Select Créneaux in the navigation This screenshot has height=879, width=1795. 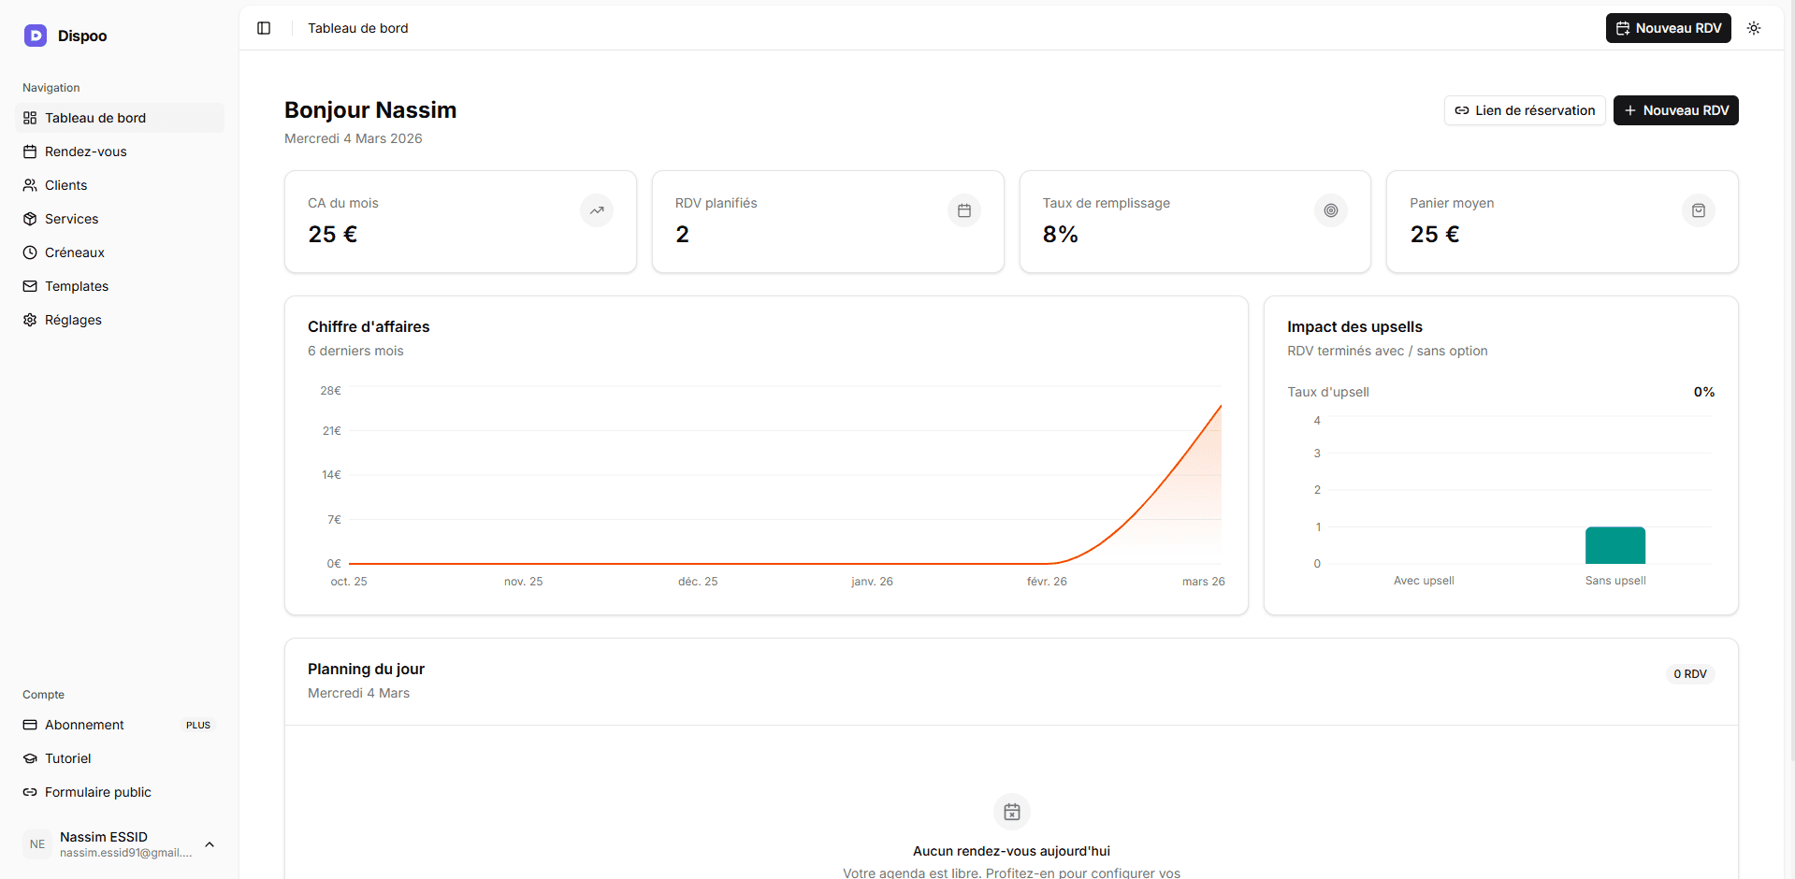75,252
